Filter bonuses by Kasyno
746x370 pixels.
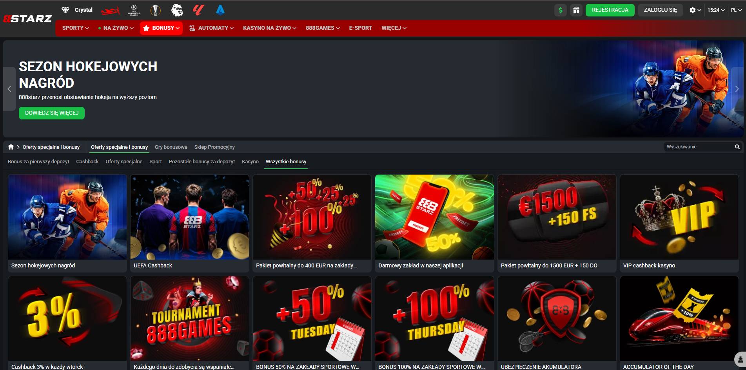click(x=250, y=161)
